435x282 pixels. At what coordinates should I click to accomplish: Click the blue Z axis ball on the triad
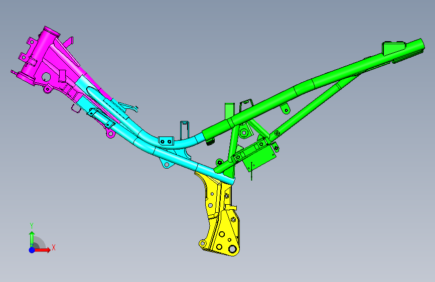pos(32,250)
